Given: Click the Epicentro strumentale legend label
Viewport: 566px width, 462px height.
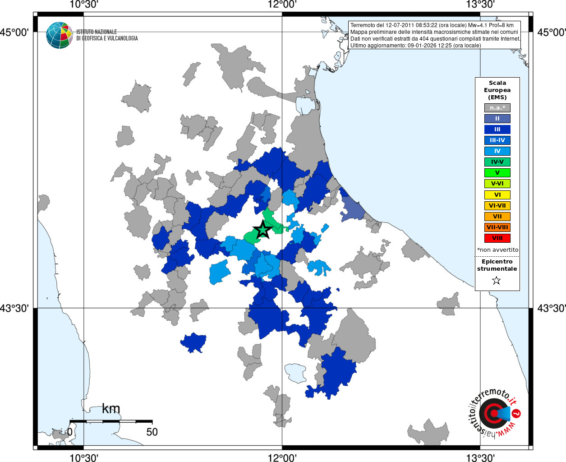Looking at the screenshot, I should point(497,265).
